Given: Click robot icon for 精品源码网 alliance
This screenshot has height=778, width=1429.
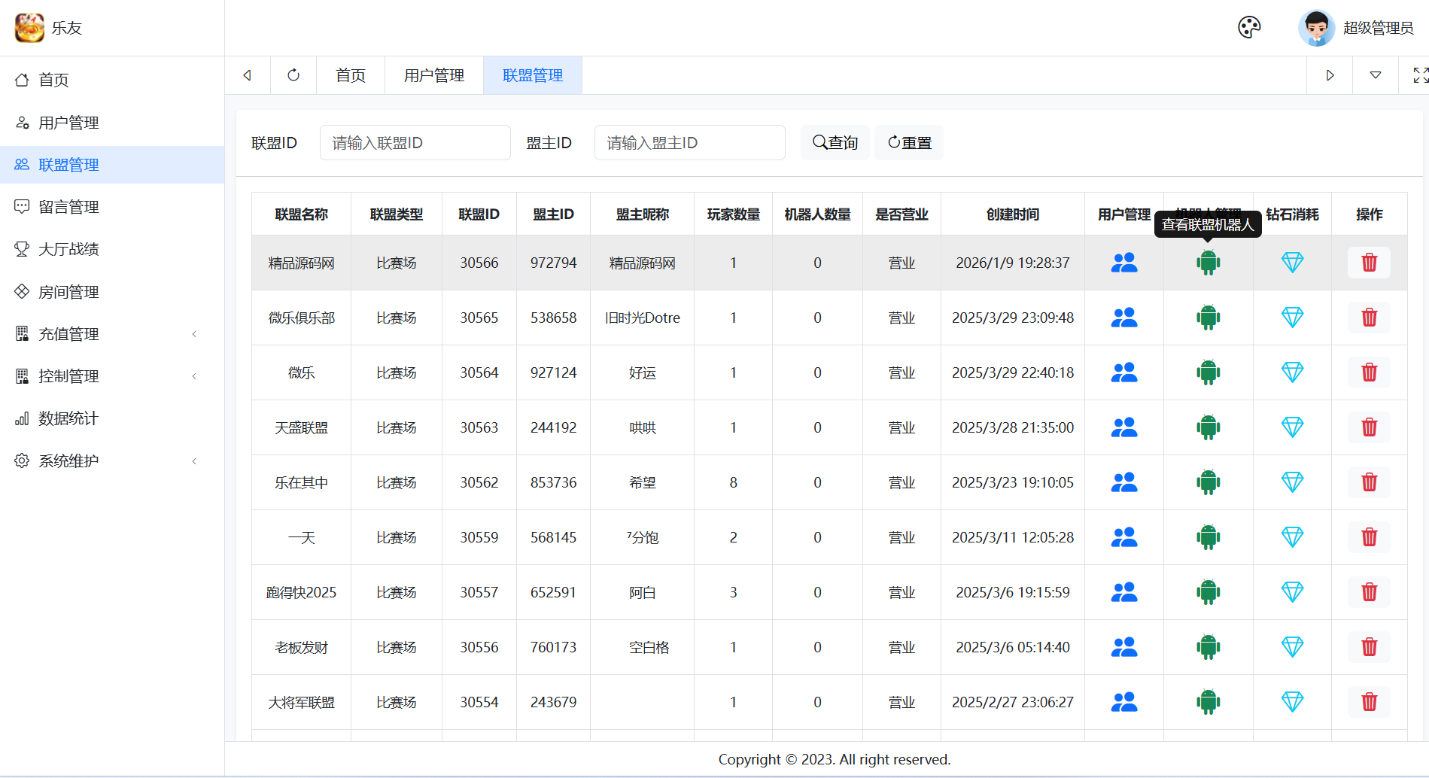Looking at the screenshot, I should tap(1208, 263).
